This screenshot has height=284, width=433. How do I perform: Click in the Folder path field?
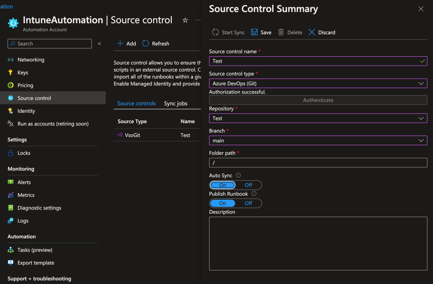click(318, 163)
